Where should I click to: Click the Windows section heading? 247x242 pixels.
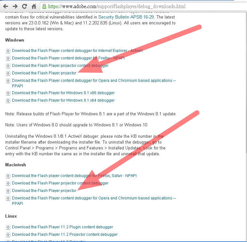[x=15, y=40]
